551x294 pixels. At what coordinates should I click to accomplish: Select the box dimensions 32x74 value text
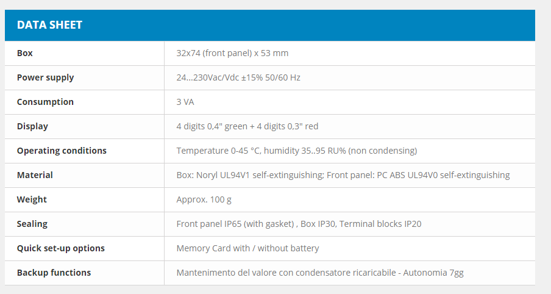(x=232, y=53)
